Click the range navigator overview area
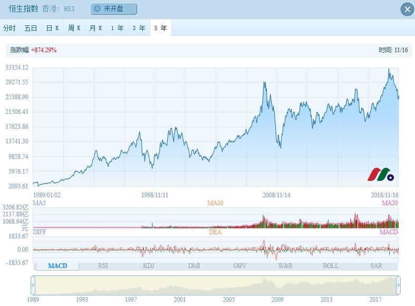The width and height of the screenshot is (415, 306). 216,285
